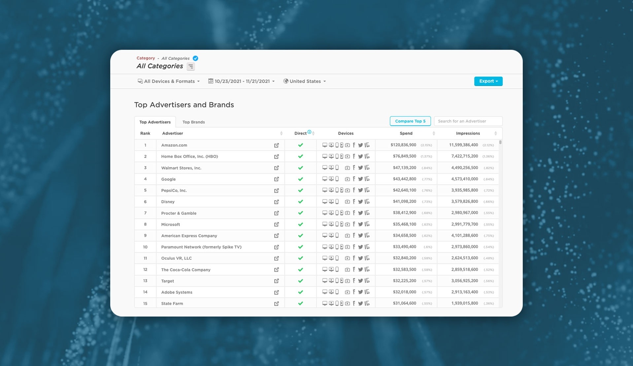Click desktop device icon in State Farm row

point(324,303)
